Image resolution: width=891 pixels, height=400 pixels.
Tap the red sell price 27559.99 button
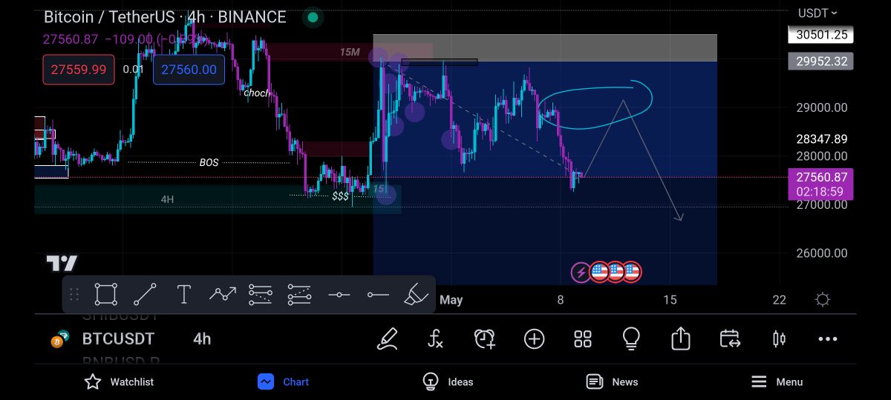(x=79, y=70)
